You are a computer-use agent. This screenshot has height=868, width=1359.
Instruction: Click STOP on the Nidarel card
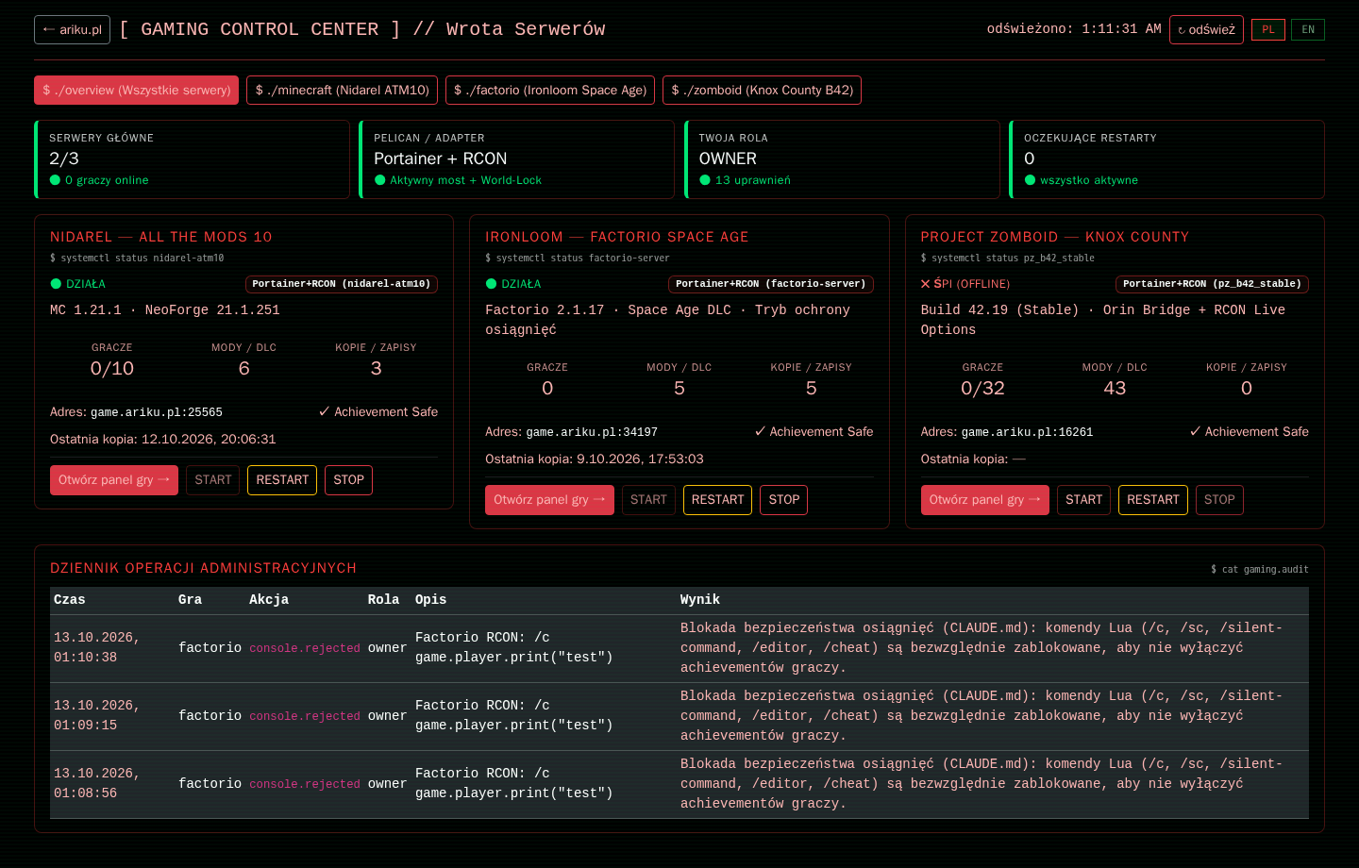[348, 480]
